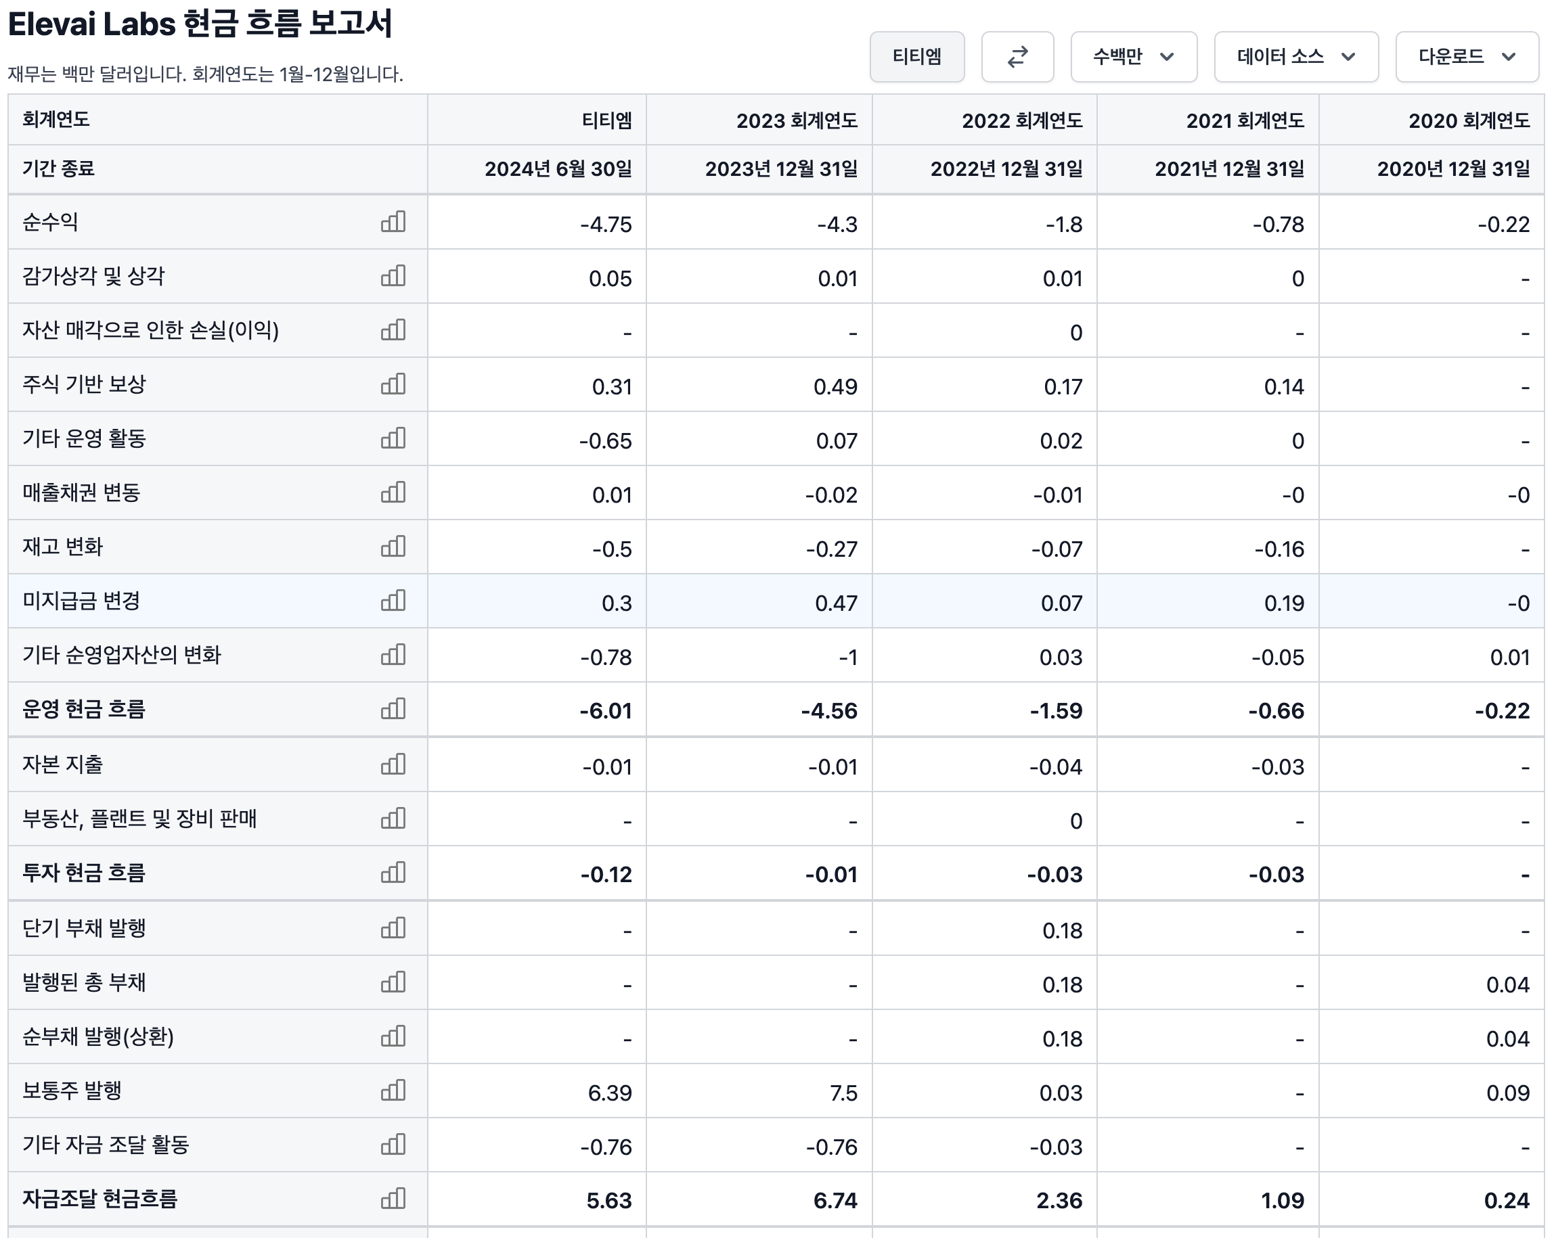Click chart icon for 미지급금 변경
The image size is (1554, 1238).
click(393, 601)
